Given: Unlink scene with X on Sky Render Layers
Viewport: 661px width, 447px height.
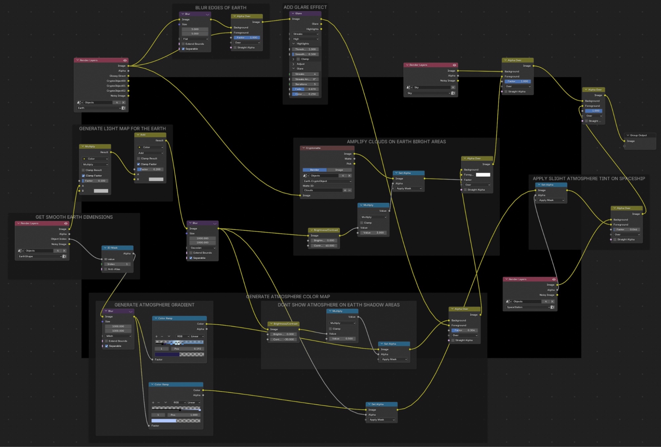Looking at the screenshot, I should [x=453, y=88].
